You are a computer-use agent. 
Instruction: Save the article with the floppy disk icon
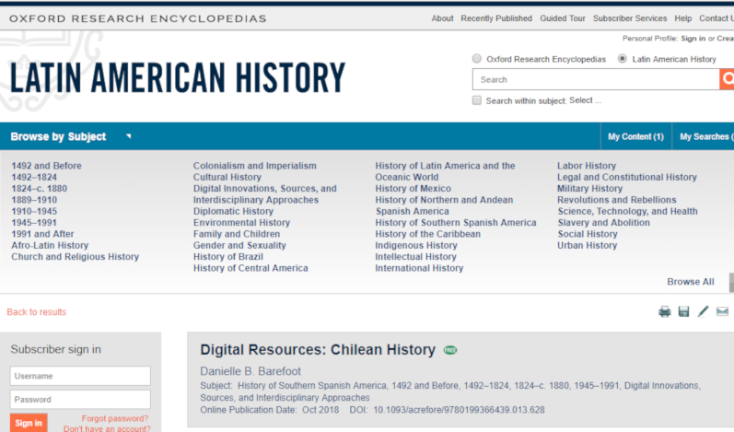point(683,311)
